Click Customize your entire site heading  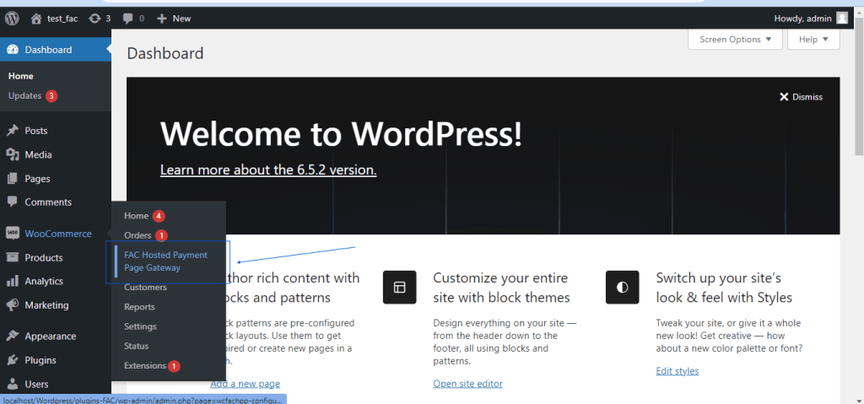pos(501,288)
